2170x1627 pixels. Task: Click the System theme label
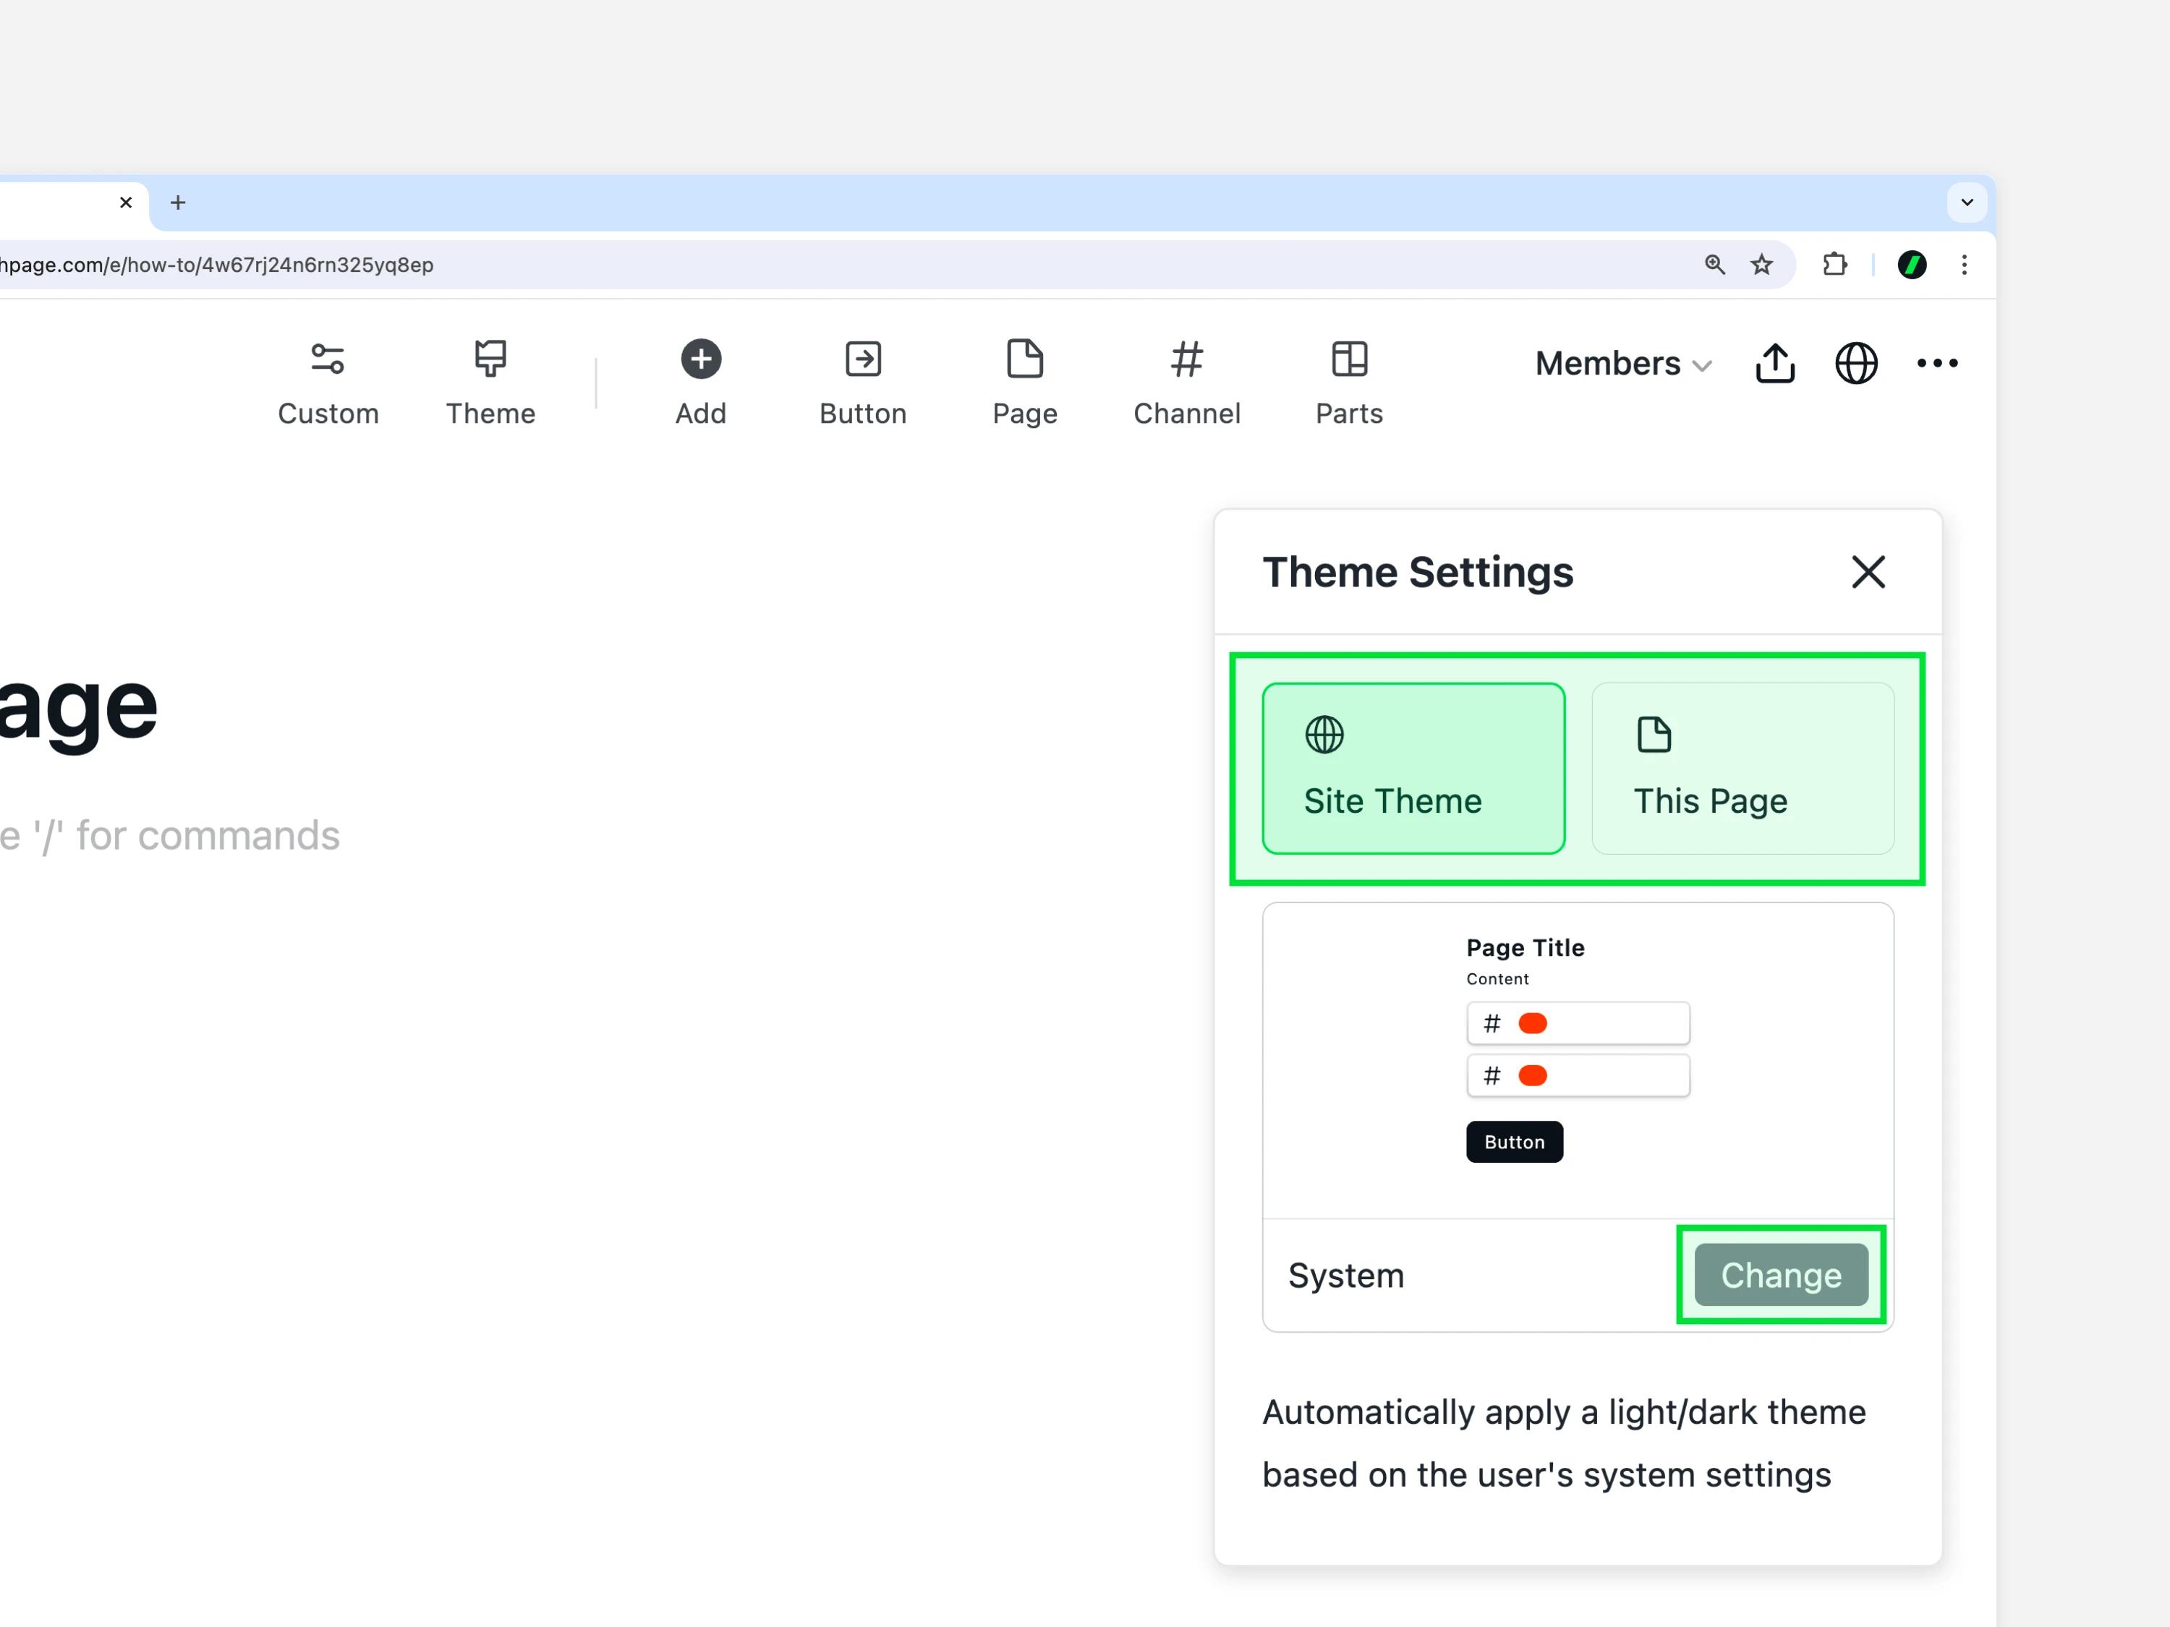coord(1346,1275)
